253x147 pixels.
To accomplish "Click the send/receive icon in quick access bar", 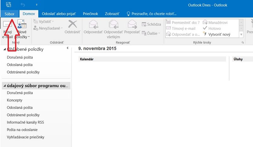I will pyautogui.click(x=9, y=4).
